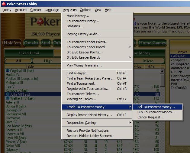Image resolution: width=190 pixels, height=153 pixels.
Task: Click the PokerStars logo in title bar
Action: tap(4, 4)
